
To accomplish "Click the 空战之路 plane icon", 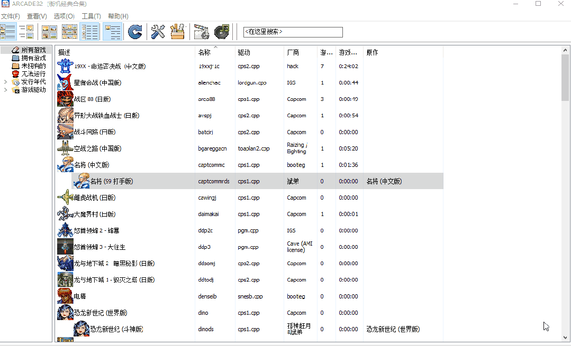I will tap(65, 148).
